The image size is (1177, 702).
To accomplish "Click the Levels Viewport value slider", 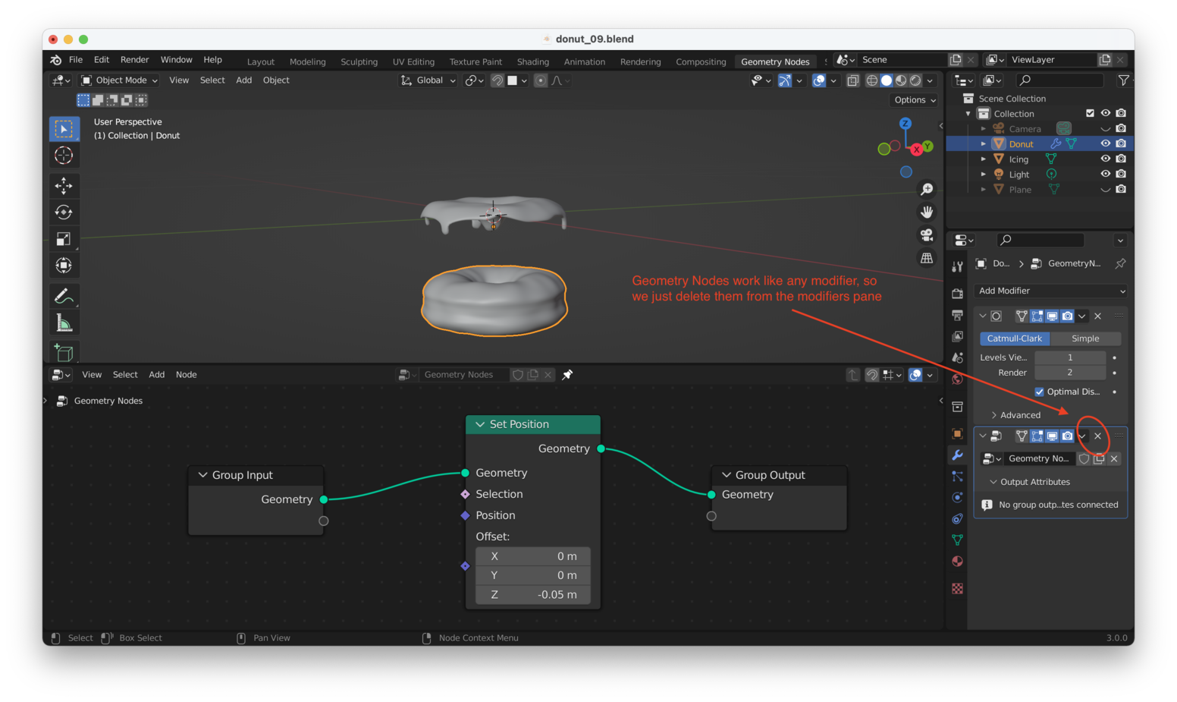I will 1070,357.
